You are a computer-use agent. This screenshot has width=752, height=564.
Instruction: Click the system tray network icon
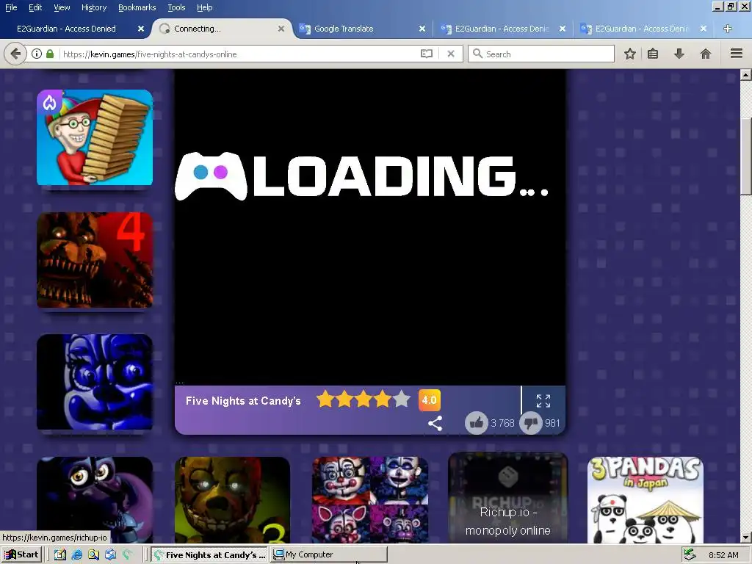pyautogui.click(x=690, y=554)
